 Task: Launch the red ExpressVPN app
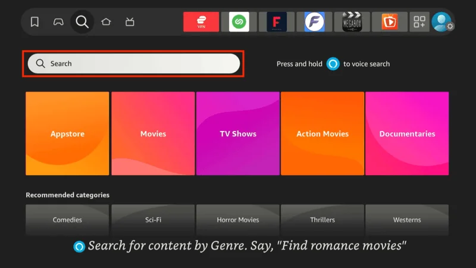coord(201,22)
